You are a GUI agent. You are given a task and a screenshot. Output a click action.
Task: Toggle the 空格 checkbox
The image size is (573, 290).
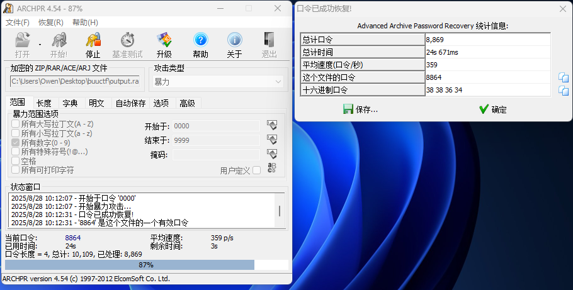click(x=15, y=160)
